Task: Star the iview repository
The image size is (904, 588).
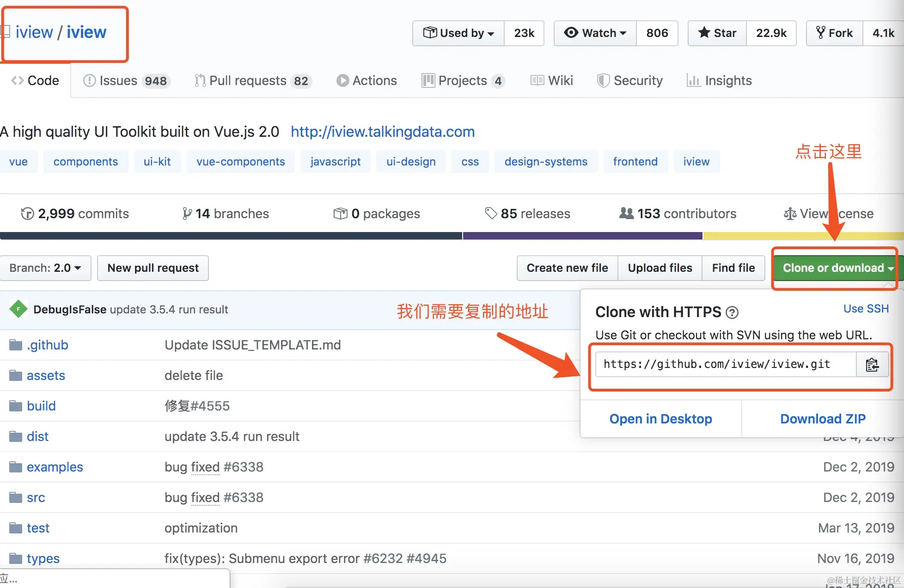Action: tap(717, 33)
